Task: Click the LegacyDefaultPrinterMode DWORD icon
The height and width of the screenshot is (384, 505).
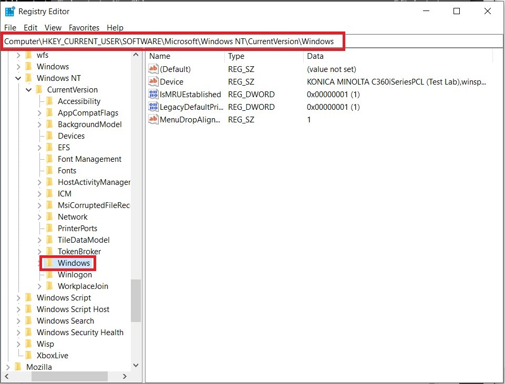Action: pos(153,107)
